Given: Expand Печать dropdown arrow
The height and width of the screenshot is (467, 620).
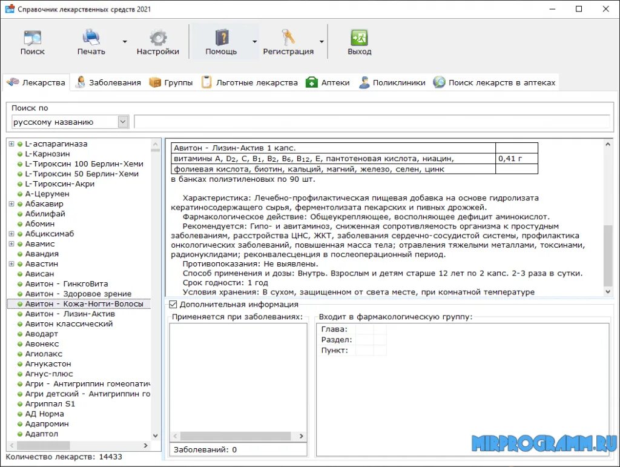Looking at the screenshot, I should [125, 42].
